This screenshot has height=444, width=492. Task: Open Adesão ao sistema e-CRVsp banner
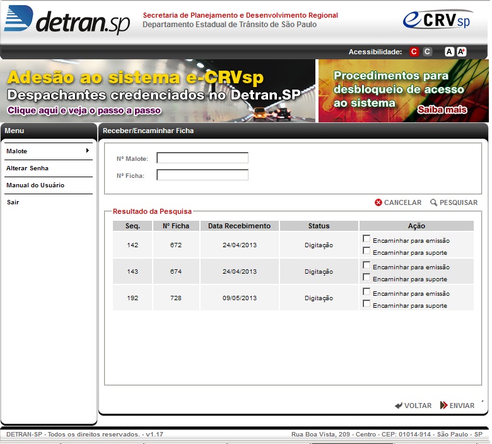(158, 91)
